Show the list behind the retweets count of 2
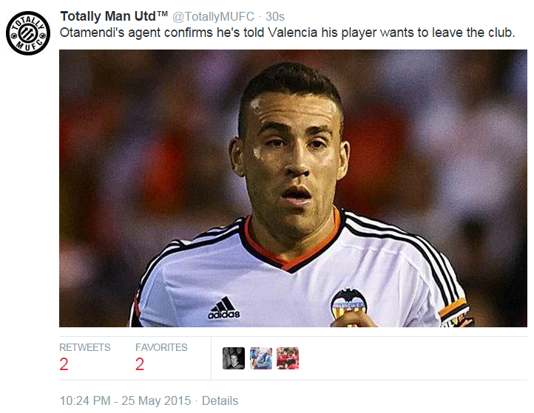Screen dimensions: 534x413 [64, 364]
